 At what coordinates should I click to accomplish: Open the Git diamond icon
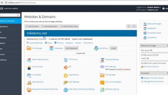coord(66,68)
